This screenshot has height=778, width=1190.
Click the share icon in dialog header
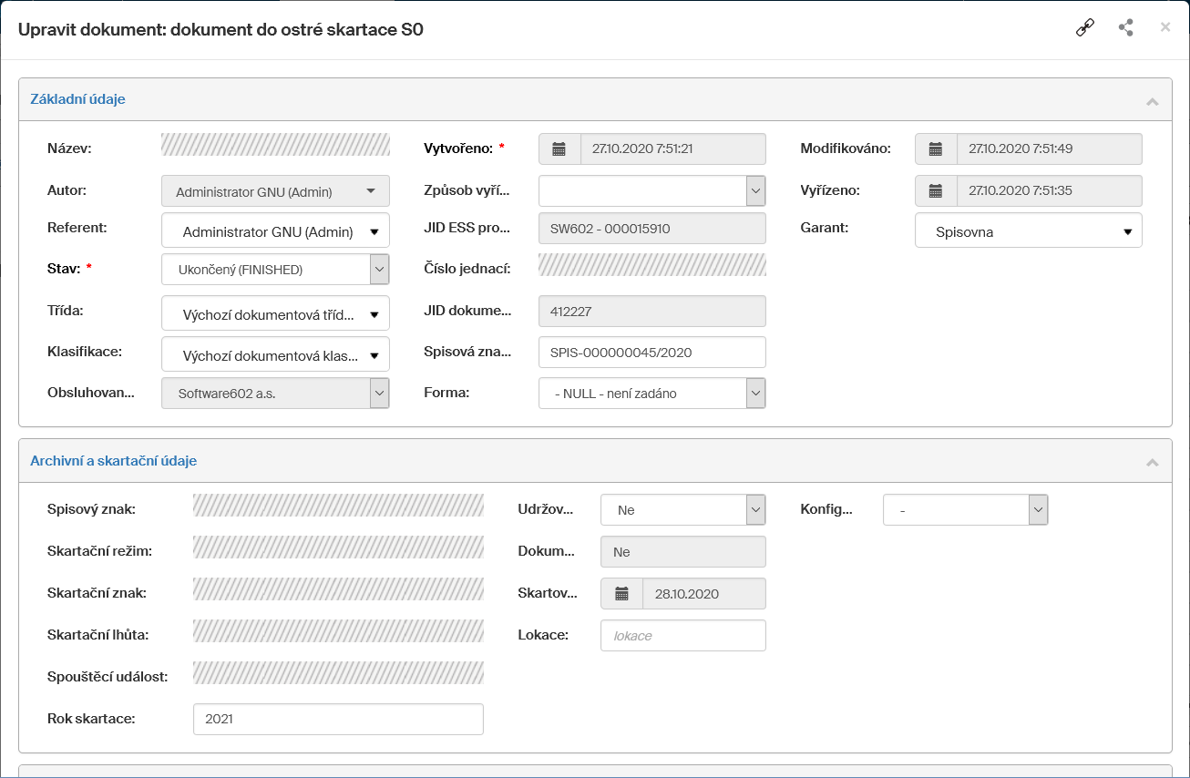coord(1126,27)
